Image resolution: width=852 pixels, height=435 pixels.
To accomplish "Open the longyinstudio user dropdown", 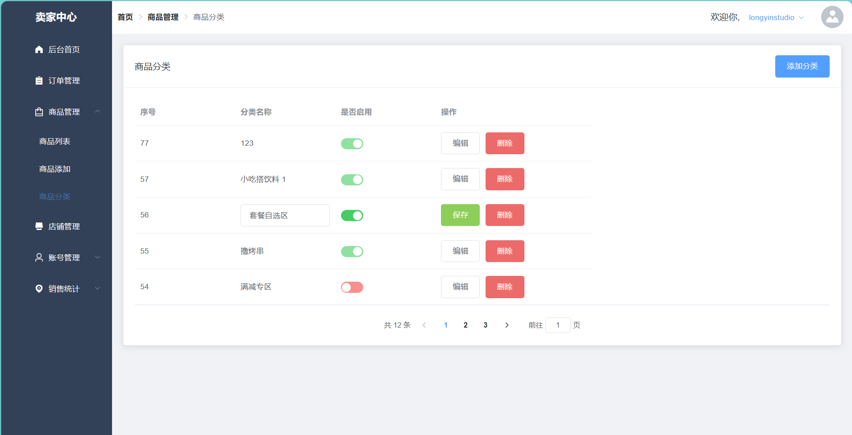I will click(776, 17).
